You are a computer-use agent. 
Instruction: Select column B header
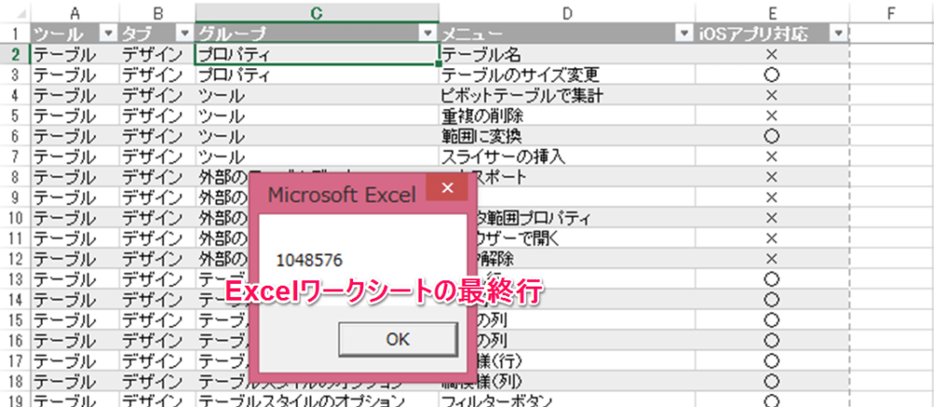click(x=157, y=12)
